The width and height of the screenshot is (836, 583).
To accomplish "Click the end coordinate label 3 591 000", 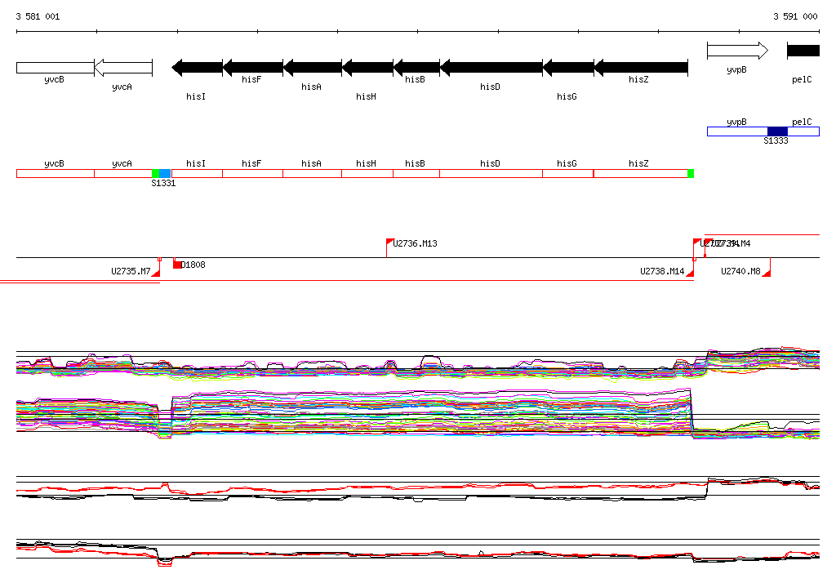I will click(795, 16).
